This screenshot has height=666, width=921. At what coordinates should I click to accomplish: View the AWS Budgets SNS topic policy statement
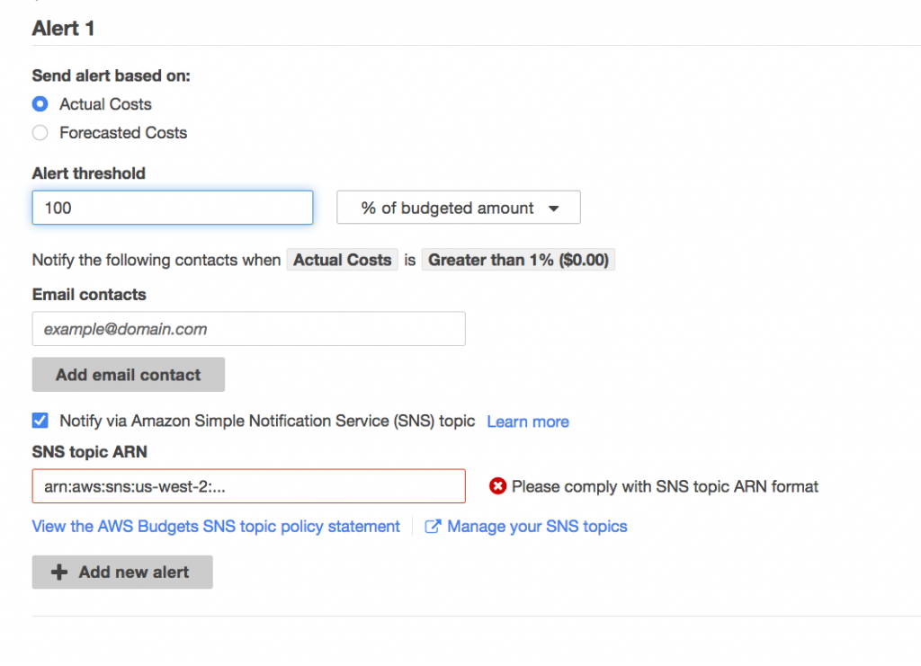pyautogui.click(x=216, y=527)
